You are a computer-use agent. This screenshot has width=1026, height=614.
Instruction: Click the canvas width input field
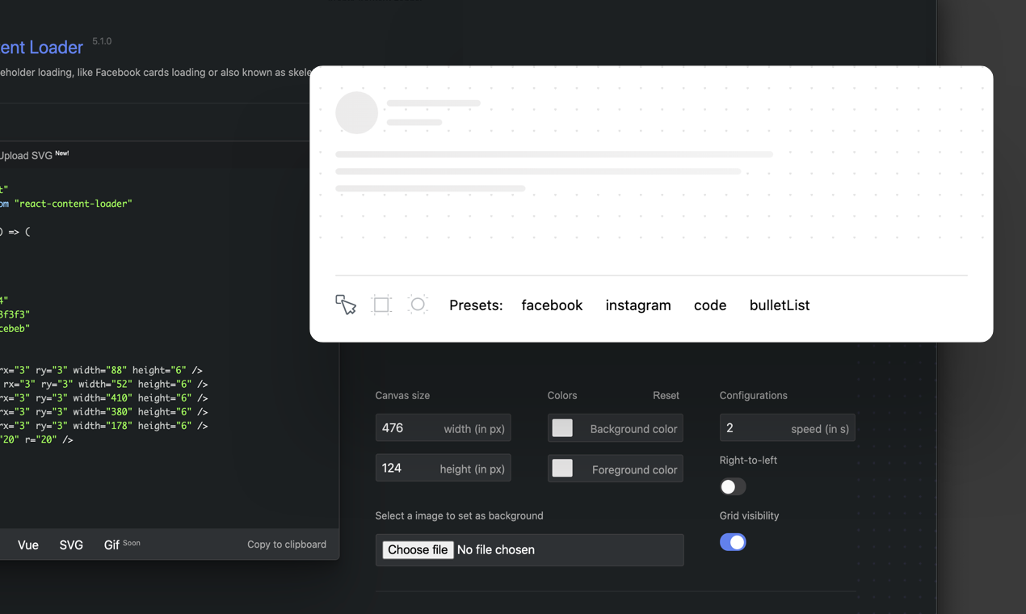pos(443,427)
